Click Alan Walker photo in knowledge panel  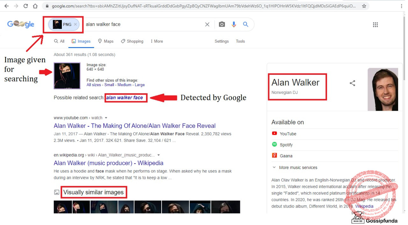coord(383,89)
